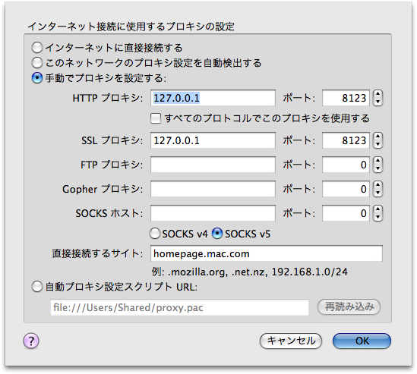The width and height of the screenshot is (417, 374).
Task: Click the Gopher プロキシ address field
Action: tap(213, 189)
